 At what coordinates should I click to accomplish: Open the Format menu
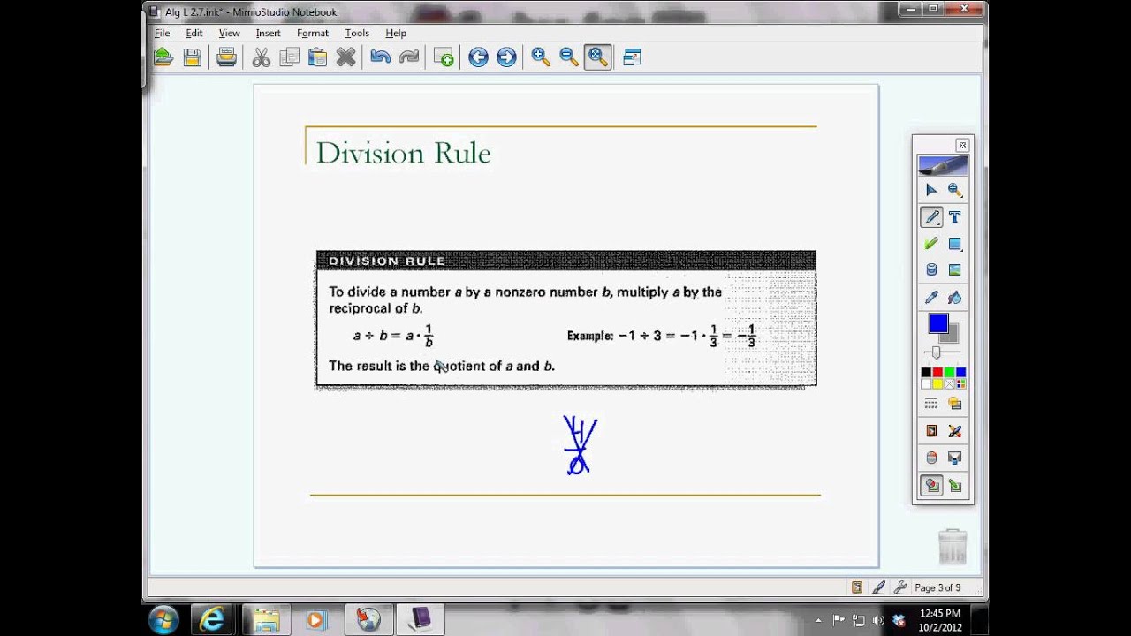pyautogui.click(x=313, y=33)
